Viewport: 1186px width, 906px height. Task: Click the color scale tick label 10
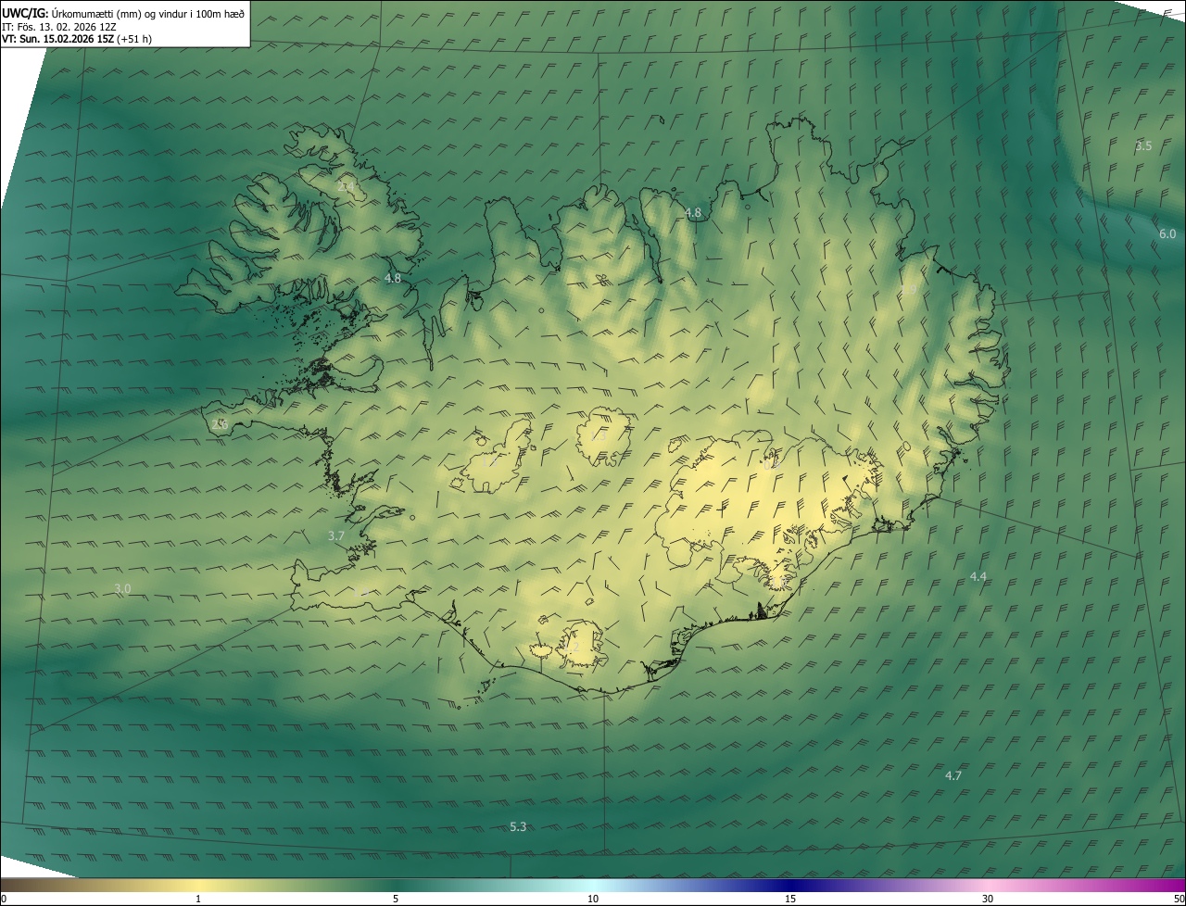tap(593, 900)
